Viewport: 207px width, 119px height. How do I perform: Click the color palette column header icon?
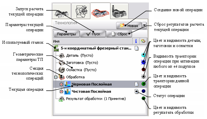click(x=143, y=41)
